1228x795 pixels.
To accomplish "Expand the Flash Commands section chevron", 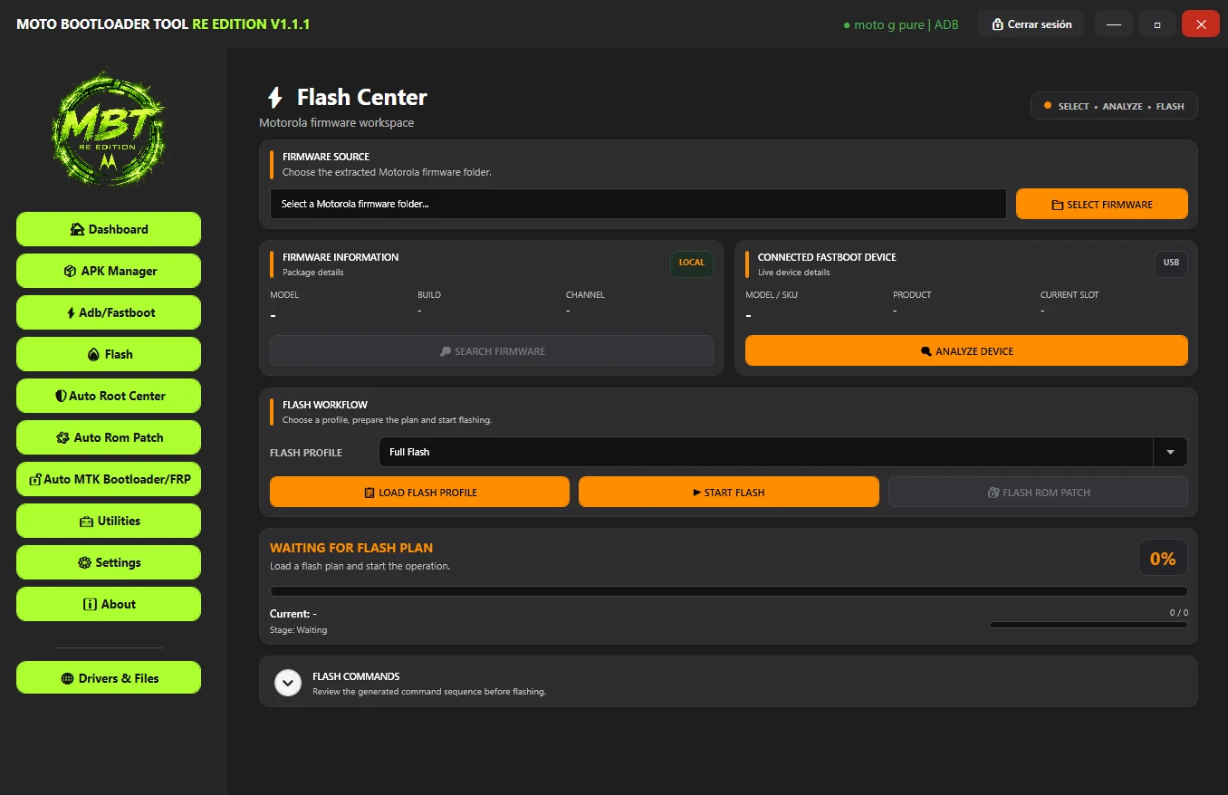I will [288, 683].
